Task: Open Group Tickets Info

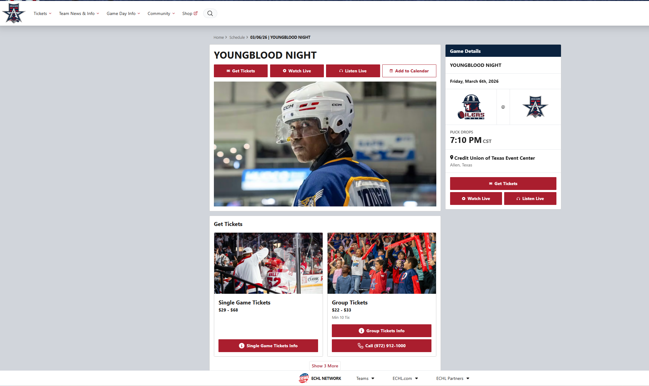Action: click(382, 331)
